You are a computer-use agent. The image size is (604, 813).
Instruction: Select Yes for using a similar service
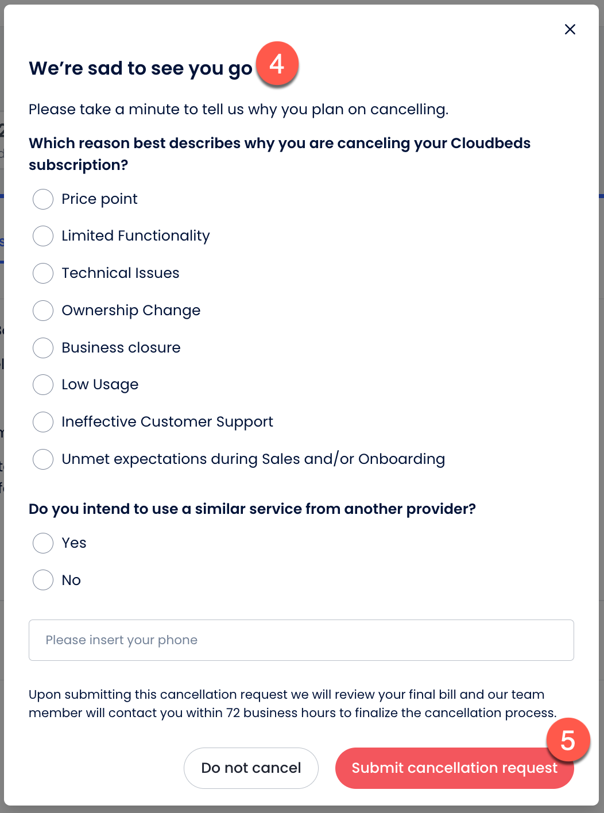tap(43, 543)
